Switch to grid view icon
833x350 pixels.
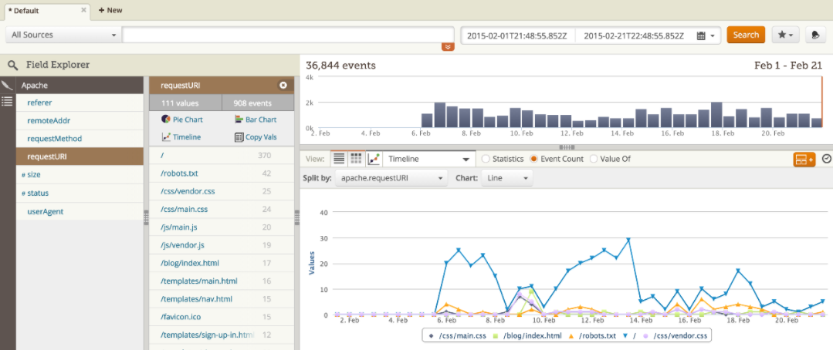356,159
